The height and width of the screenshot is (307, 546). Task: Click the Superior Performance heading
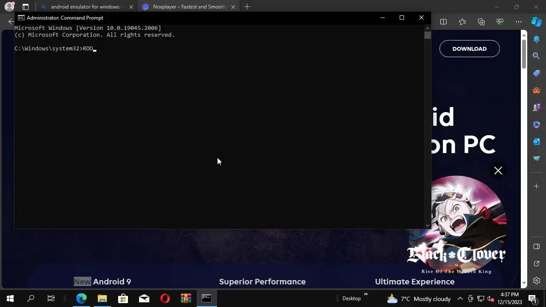coord(262,281)
